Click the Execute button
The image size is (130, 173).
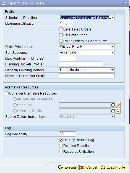(x=68, y=167)
